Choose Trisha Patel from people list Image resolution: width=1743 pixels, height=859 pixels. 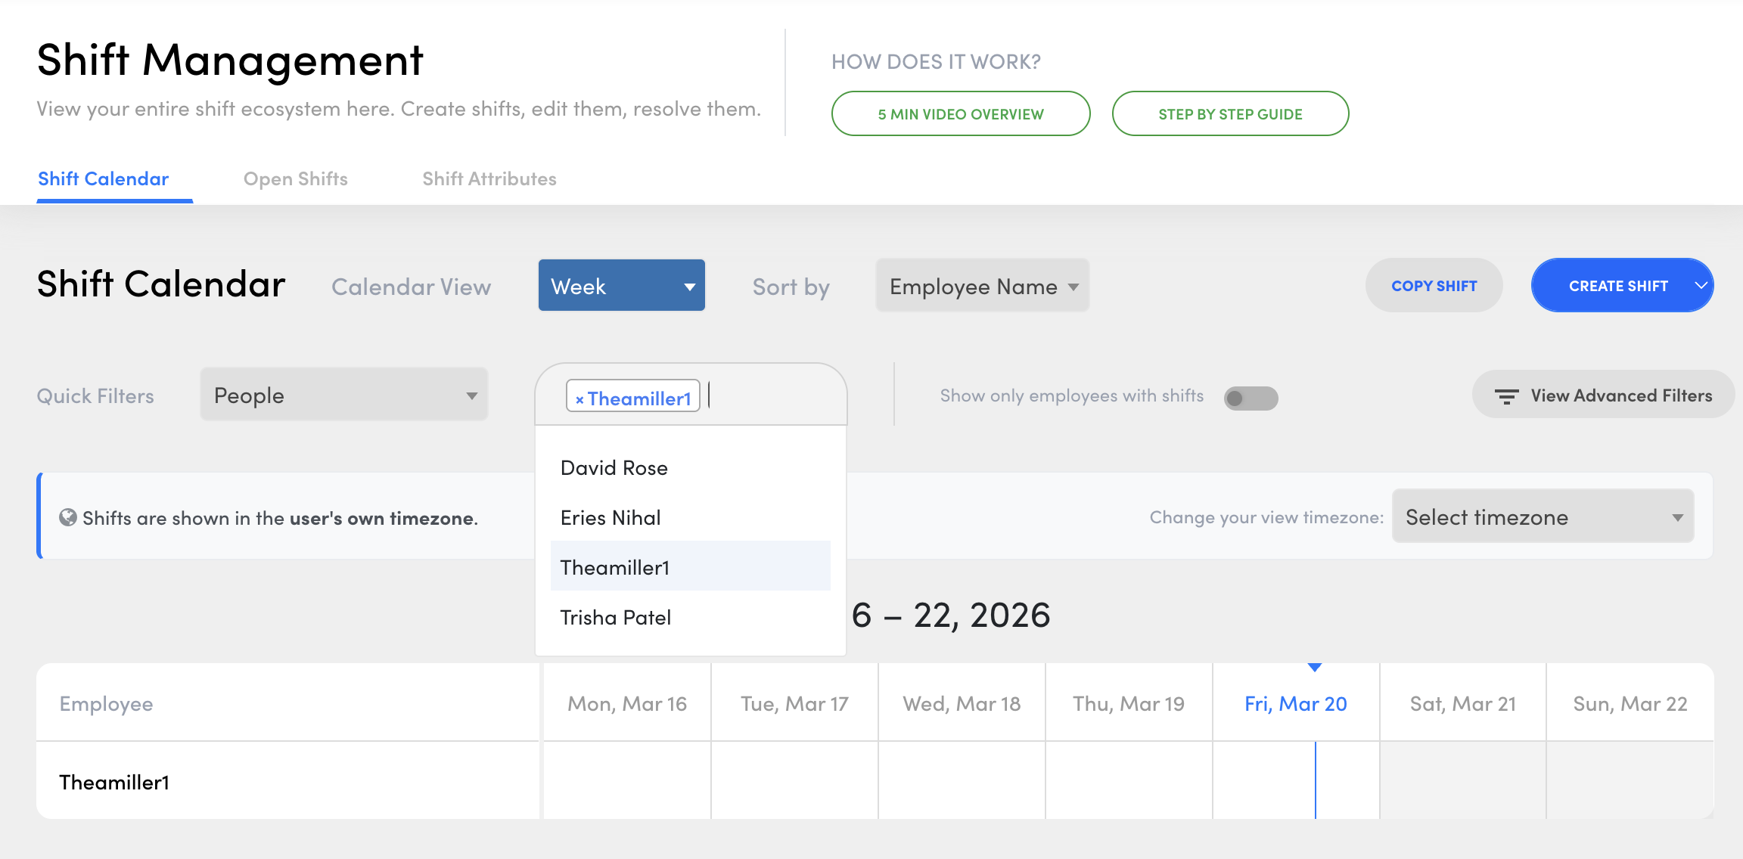coord(615,618)
